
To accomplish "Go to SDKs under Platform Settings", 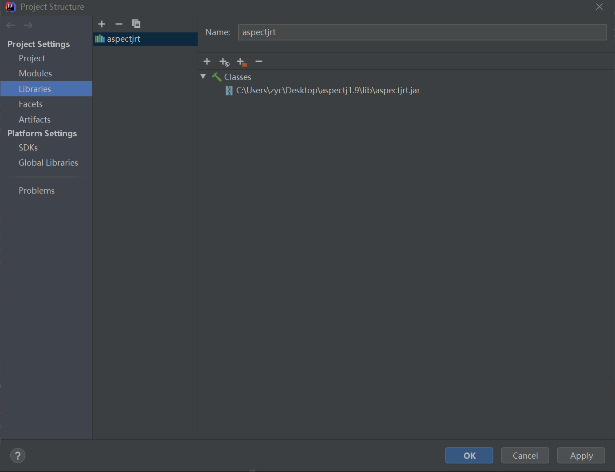I will [x=28, y=147].
